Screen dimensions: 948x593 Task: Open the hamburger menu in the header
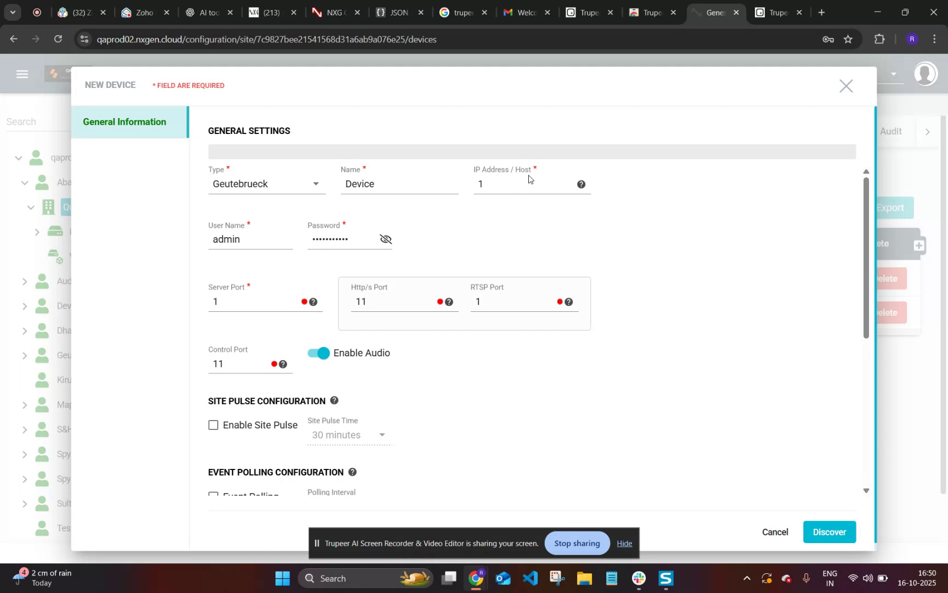click(22, 74)
